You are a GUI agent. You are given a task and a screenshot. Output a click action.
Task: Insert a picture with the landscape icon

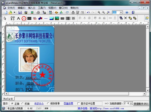51,18
